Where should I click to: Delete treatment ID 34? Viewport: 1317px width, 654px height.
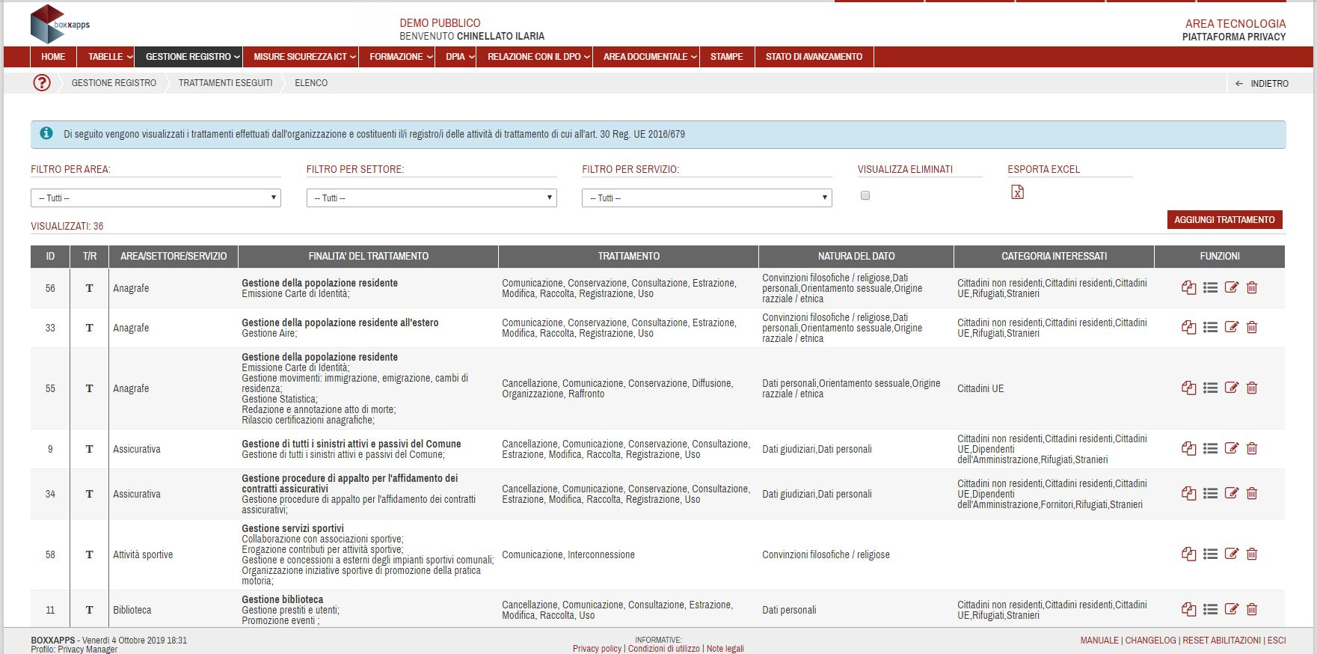coord(1252,494)
